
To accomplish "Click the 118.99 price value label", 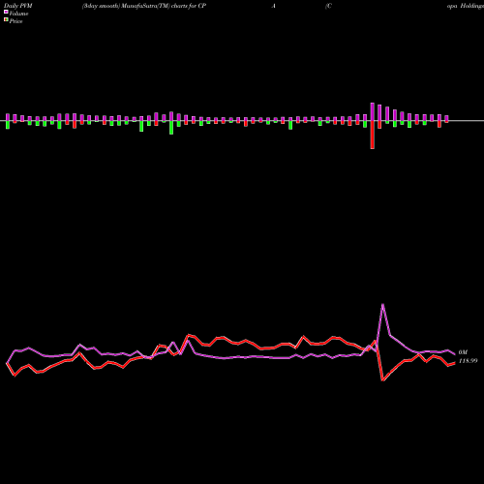I will pyautogui.click(x=468, y=361).
